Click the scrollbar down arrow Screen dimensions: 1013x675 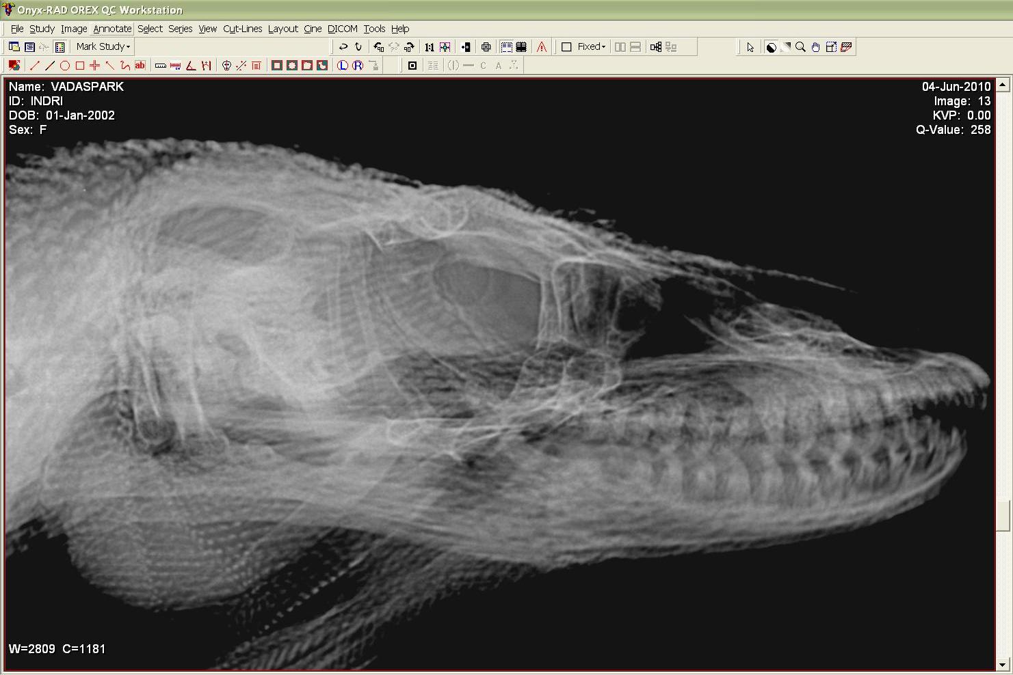click(x=1003, y=664)
